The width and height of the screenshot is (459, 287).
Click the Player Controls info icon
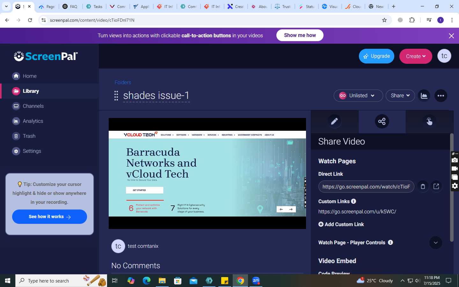click(x=390, y=242)
